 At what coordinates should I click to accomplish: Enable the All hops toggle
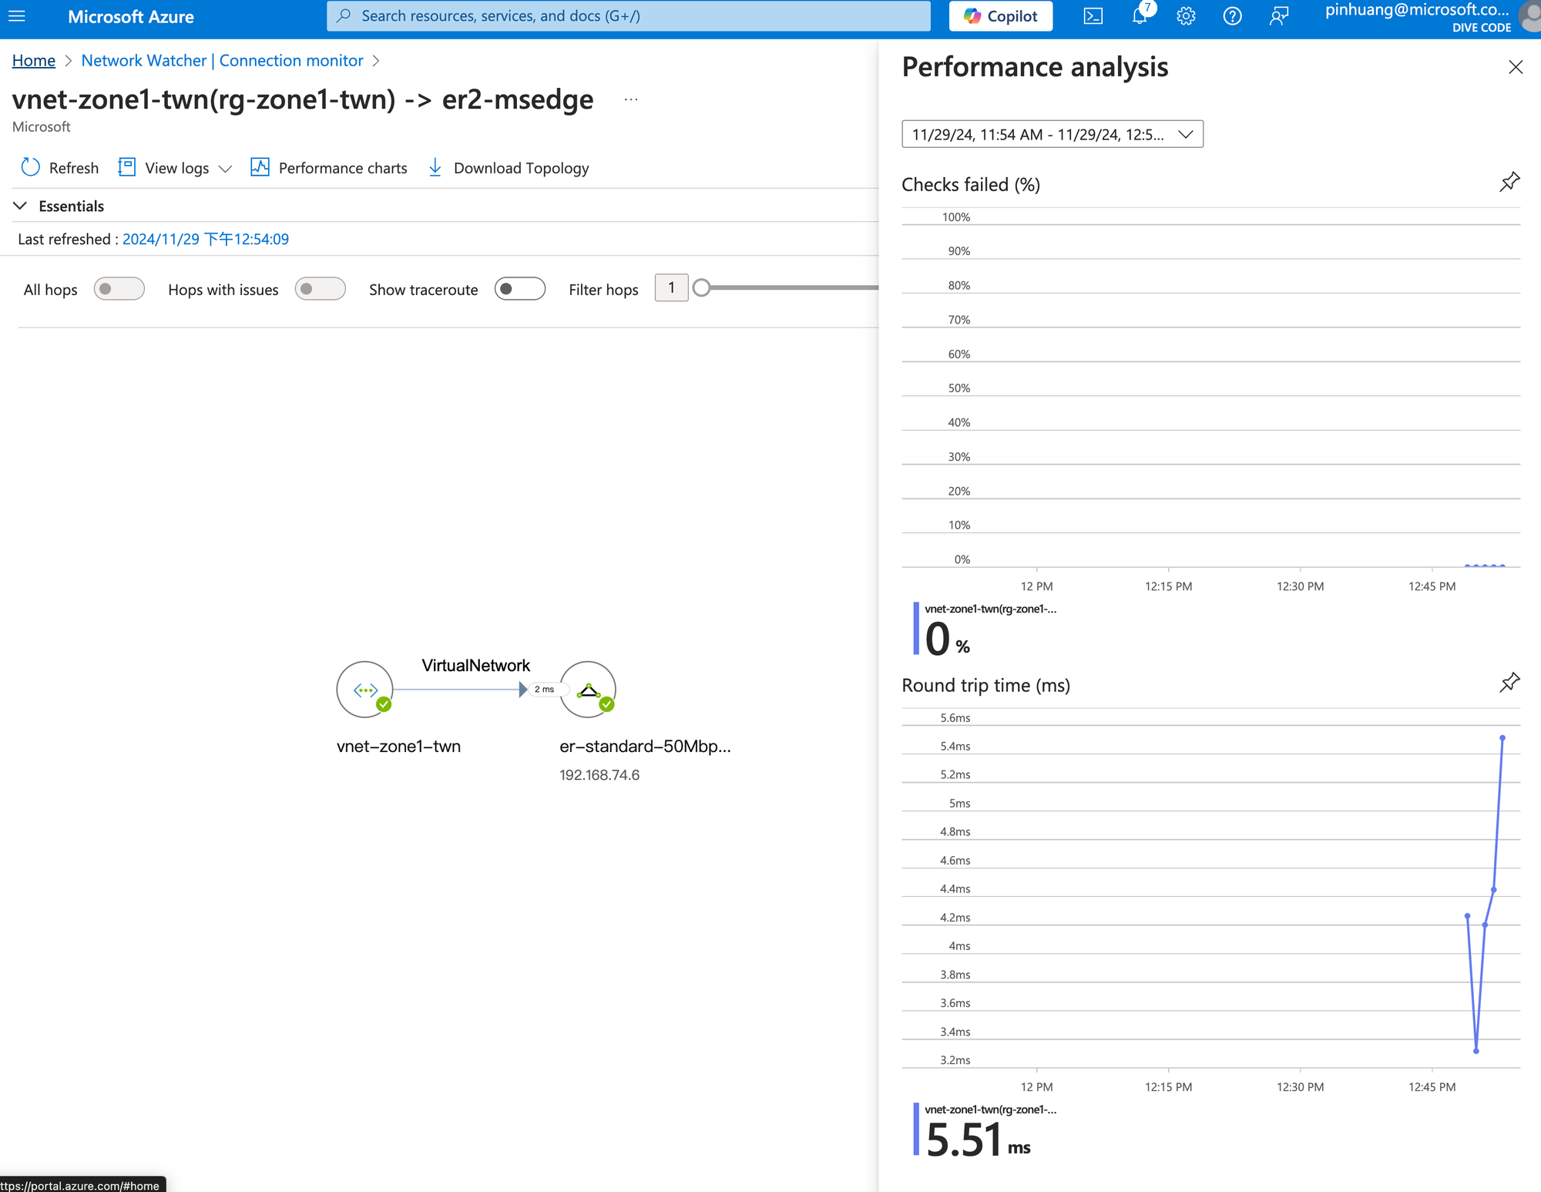tap(119, 289)
